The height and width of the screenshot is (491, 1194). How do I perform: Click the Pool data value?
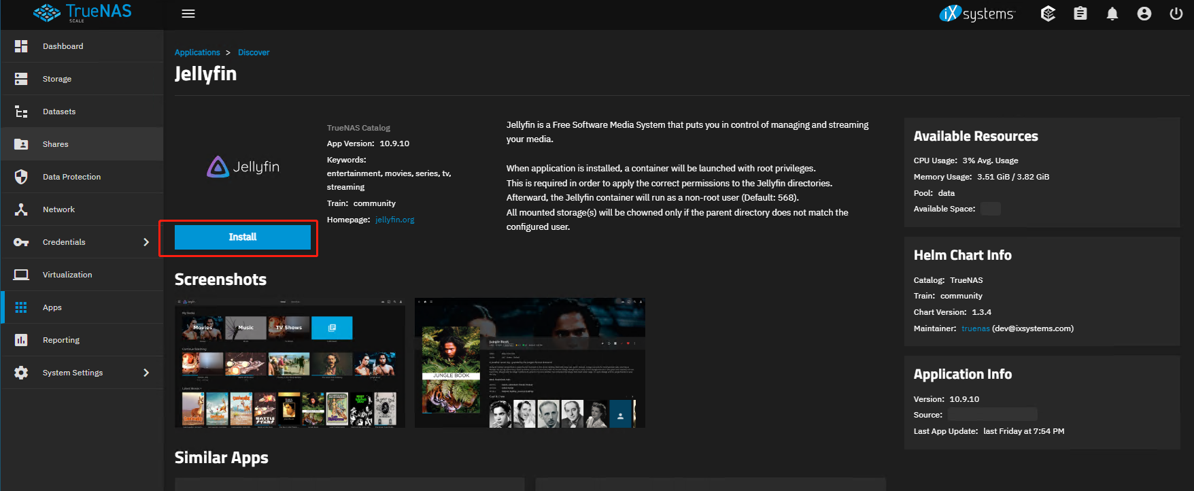tap(946, 193)
